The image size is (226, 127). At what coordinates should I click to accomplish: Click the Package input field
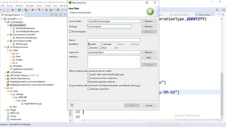point(109,26)
